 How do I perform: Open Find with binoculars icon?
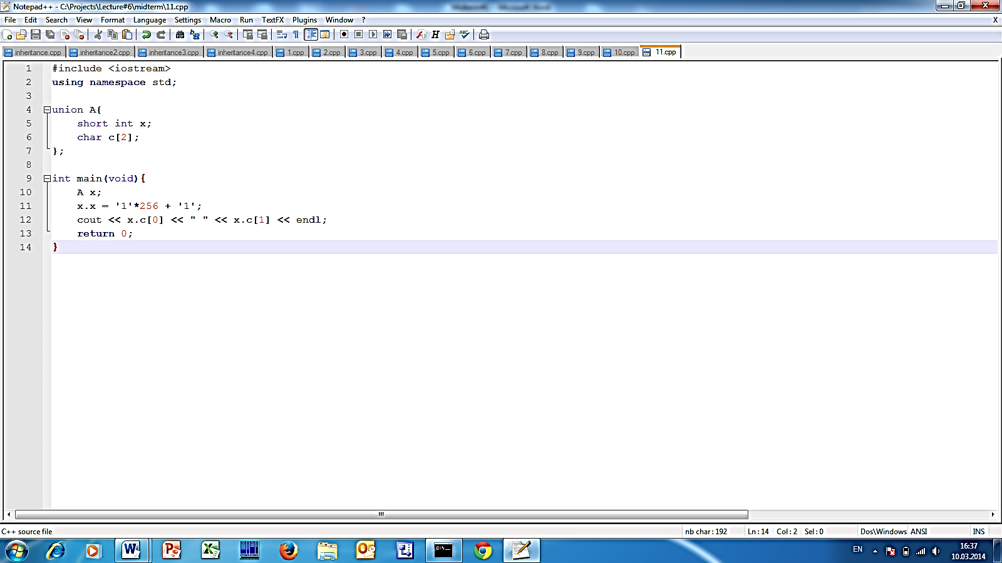[180, 35]
